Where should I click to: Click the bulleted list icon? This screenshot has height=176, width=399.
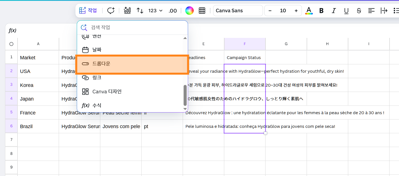(396, 11)
